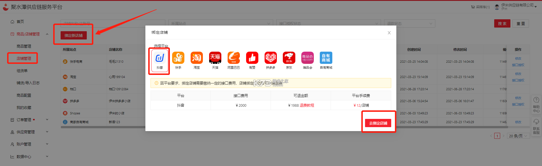The image size is (542, 166).
Task: Expand the 订单管理 menu
Action: (47, 120)
